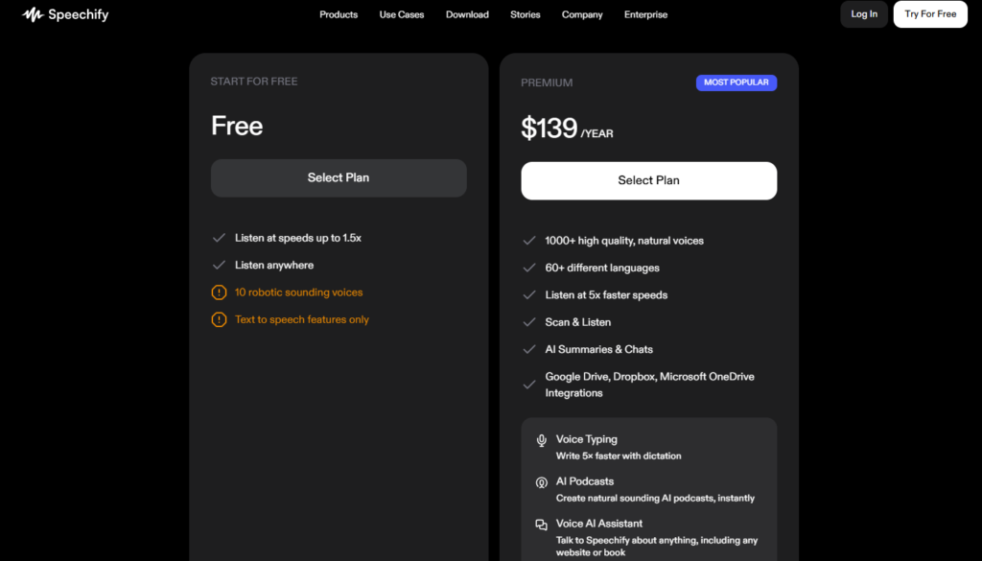Viewport: 982px width, 561px height.
Task: Click the Try For Free button
Action: [930, 14]
